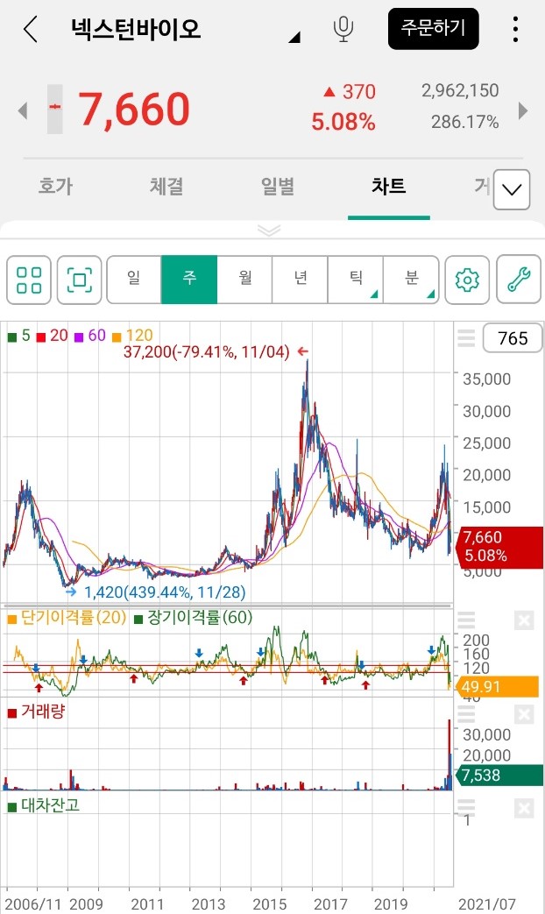
Task: Tap the 20-period moving average legend
Action: (53, 336)
